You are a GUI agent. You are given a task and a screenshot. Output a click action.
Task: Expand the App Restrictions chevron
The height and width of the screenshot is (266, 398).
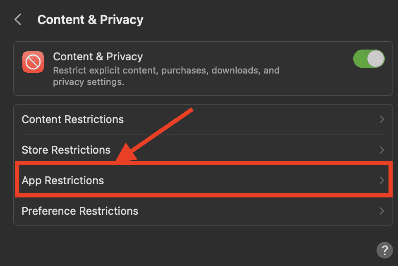tap(382, 180)
